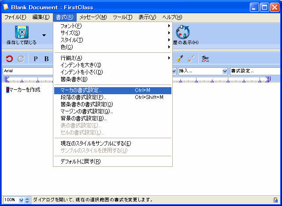Click the grayed Redo arrow icon
This screenshot has width=282, height=206.
point(20,59)
